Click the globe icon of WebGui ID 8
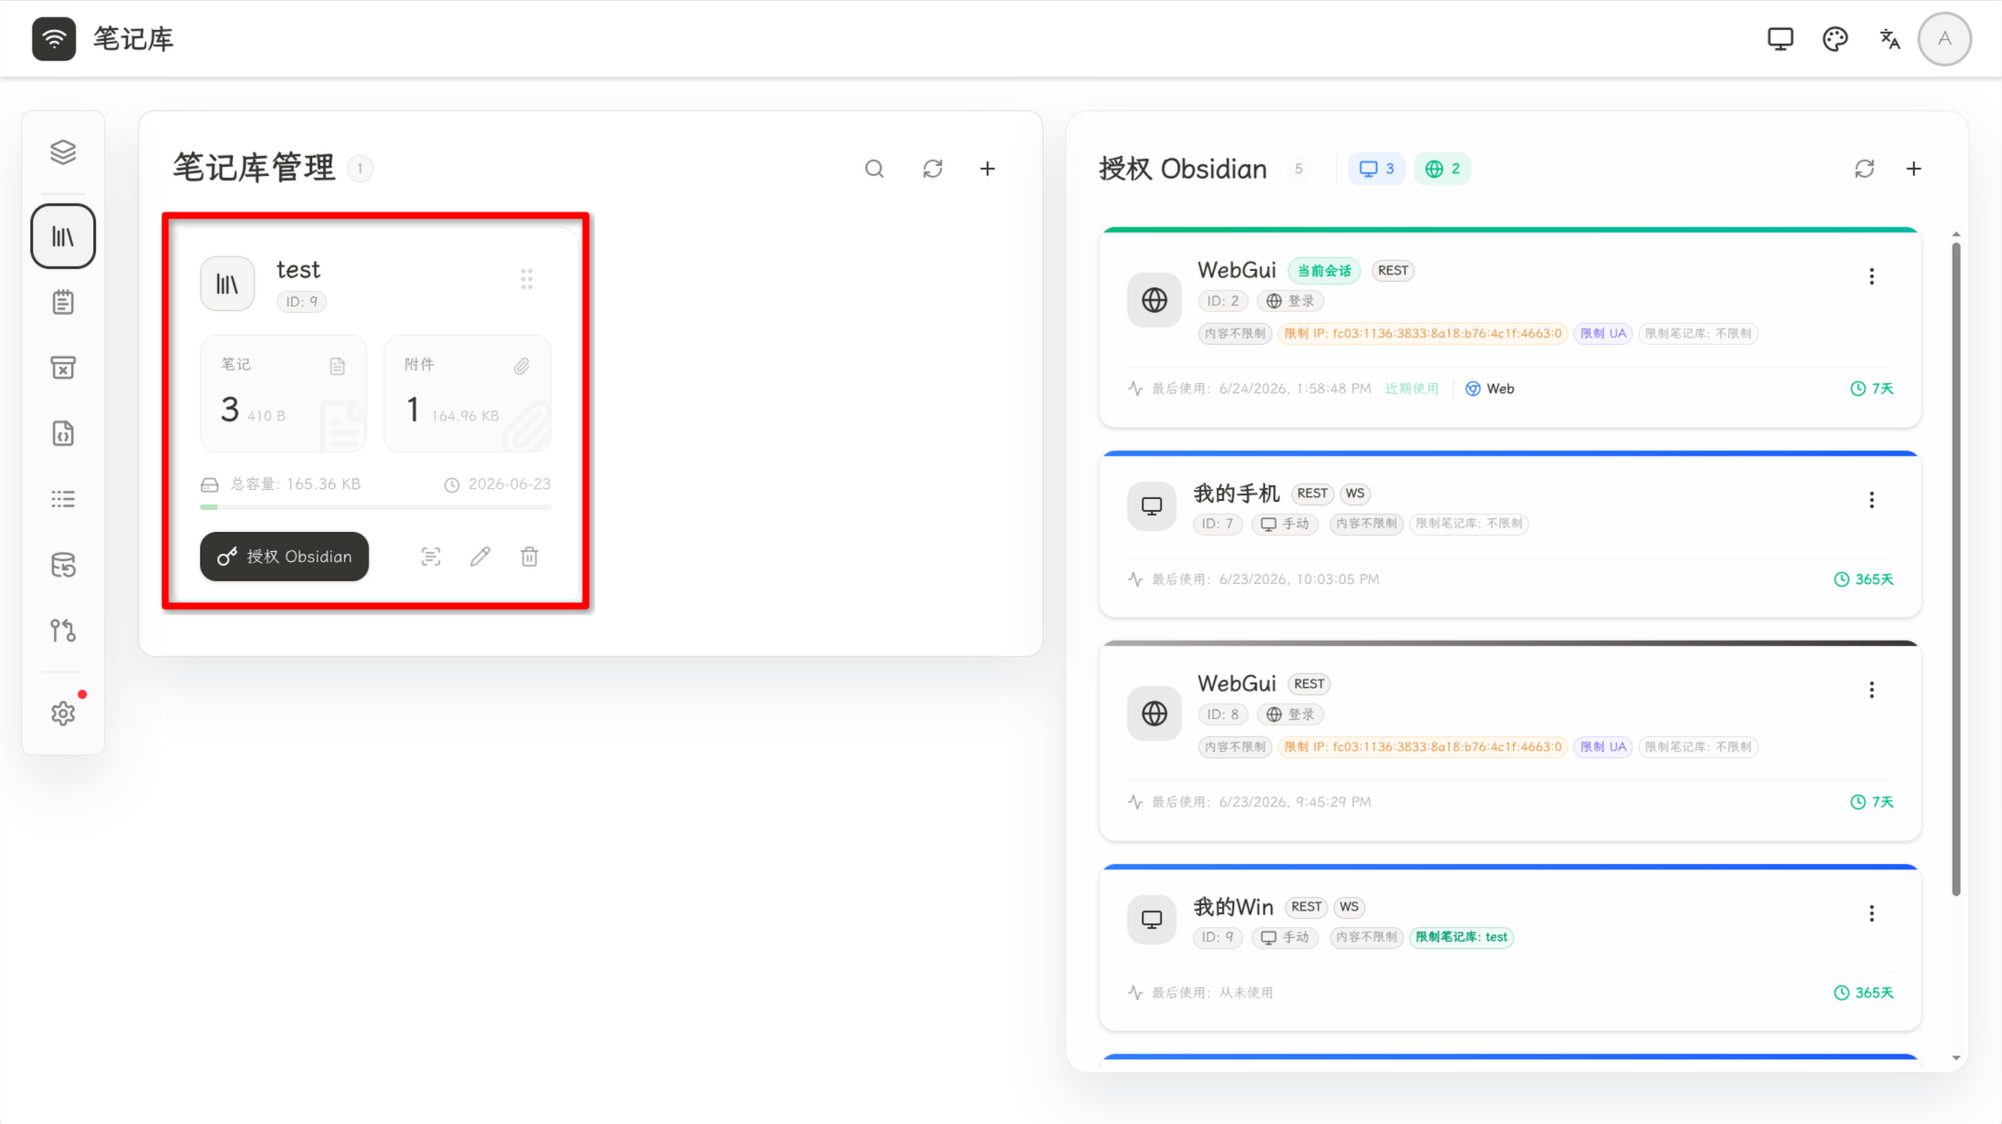2002x1124 pixels. 1154,713
